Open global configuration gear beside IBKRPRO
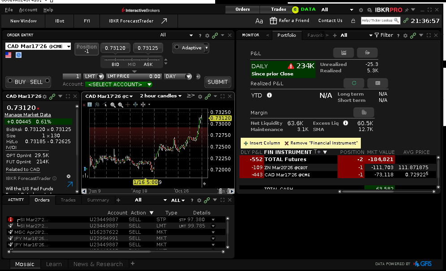Viewport: 446px width, 271px height. pyautogui.click(x=361, y=10)
